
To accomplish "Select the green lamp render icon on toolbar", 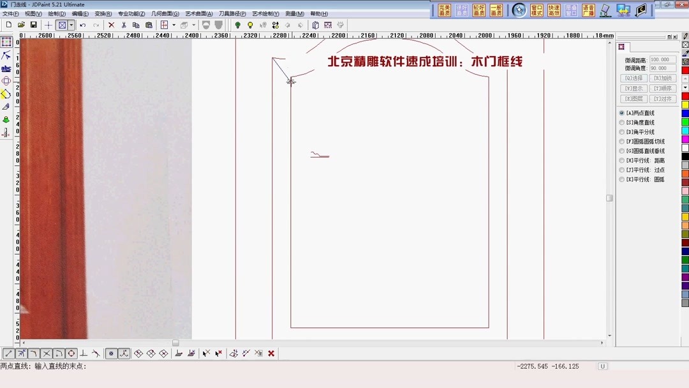I will [x=237, y=25].
